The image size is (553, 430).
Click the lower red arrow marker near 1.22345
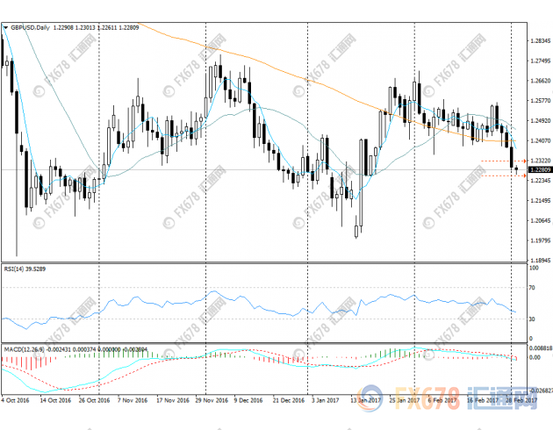pyautogui.click(x=526, y=176)
